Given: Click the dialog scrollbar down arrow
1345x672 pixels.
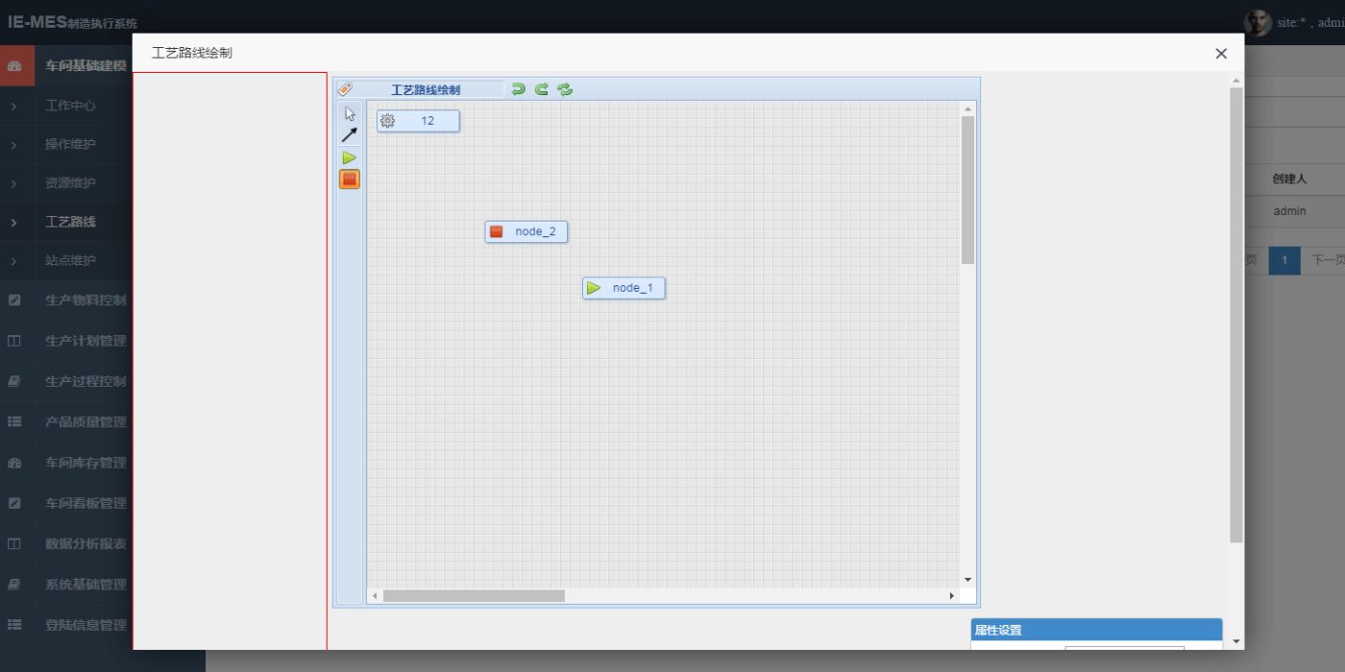Looking at the screenshot, I should pyautogui.click(x=1236, y=641).
